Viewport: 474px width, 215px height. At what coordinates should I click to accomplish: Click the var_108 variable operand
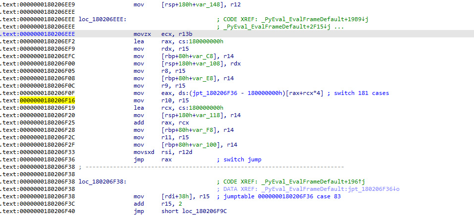tap(201, 63)
